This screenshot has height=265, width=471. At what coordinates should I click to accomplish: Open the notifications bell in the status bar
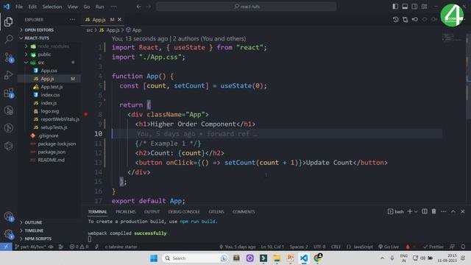pyautogui.click(x=463, y=247)
